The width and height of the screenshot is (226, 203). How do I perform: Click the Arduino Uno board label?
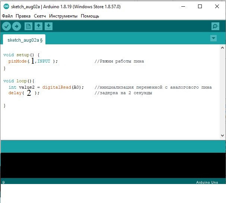[207, 182]
